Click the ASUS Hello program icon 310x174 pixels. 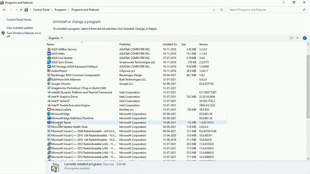tap(49, 54)
